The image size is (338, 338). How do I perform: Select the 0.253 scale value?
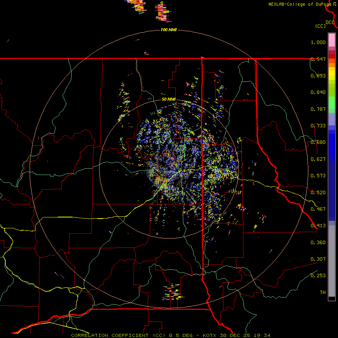(x=318, y=276)
